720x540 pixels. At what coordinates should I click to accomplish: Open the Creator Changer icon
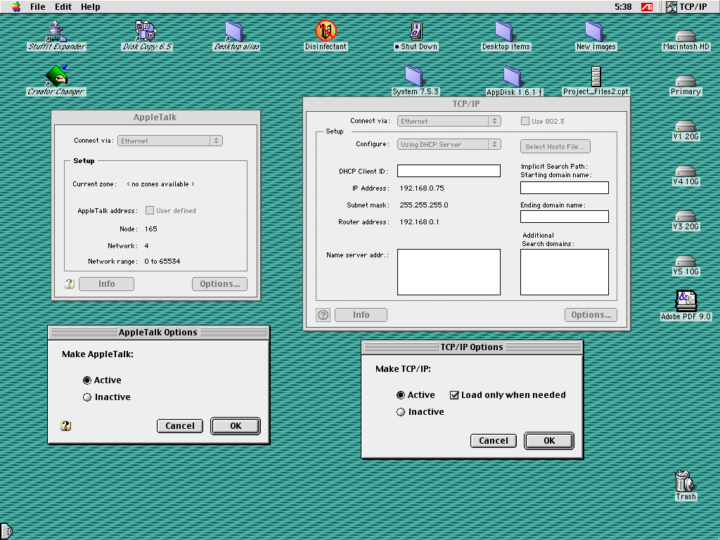pos(56,76)
